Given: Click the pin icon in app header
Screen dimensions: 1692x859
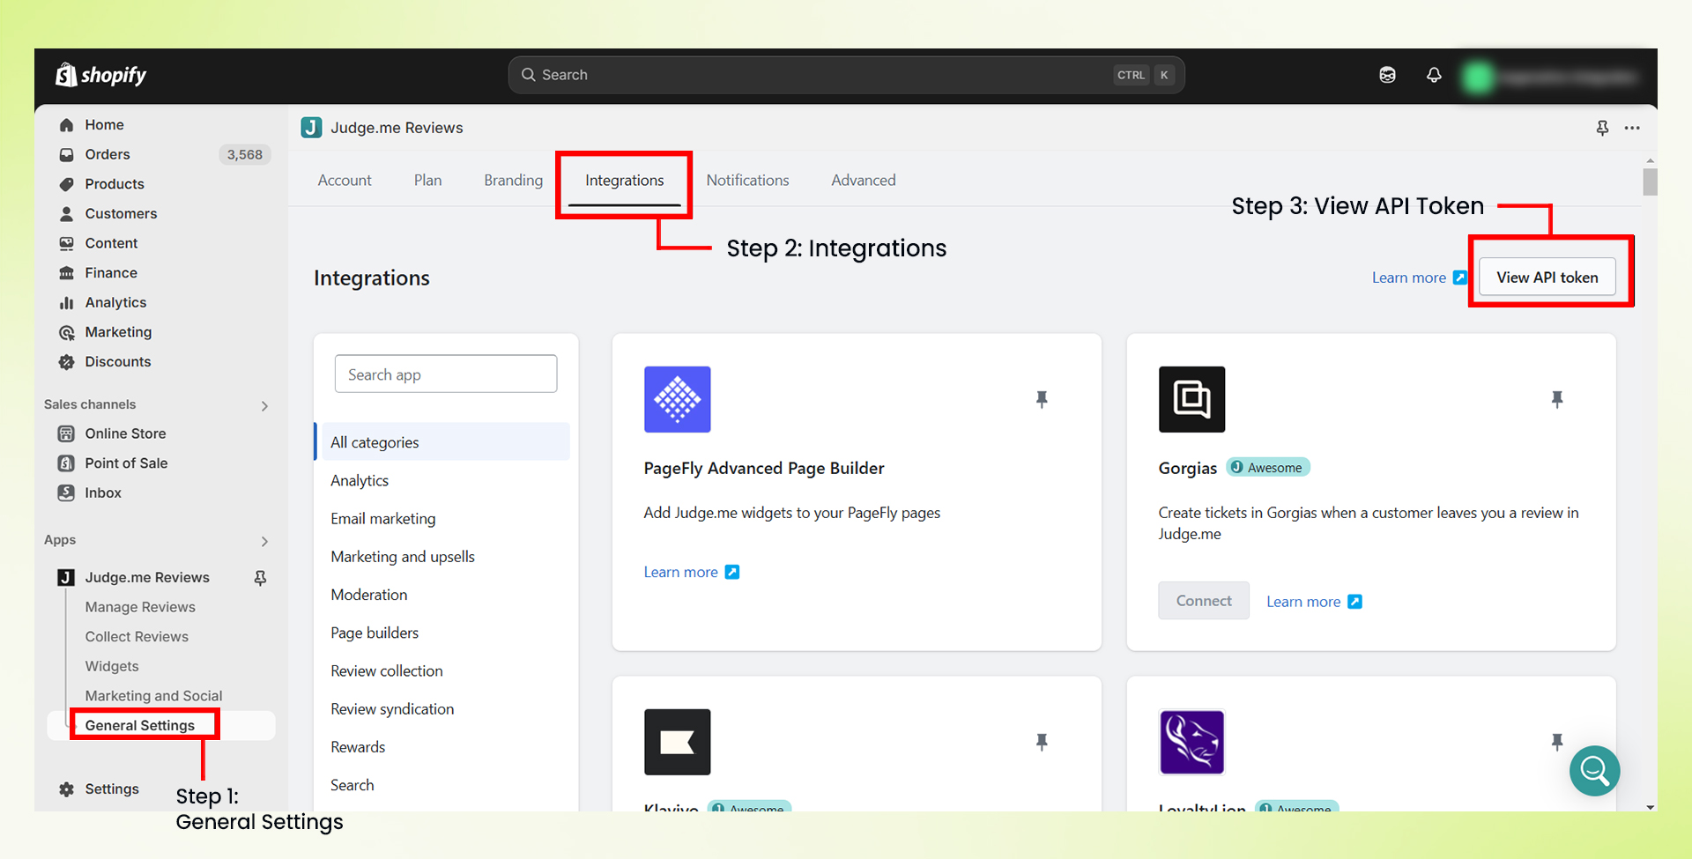Looking at the screenshot, I should [x=1602, y=128].
